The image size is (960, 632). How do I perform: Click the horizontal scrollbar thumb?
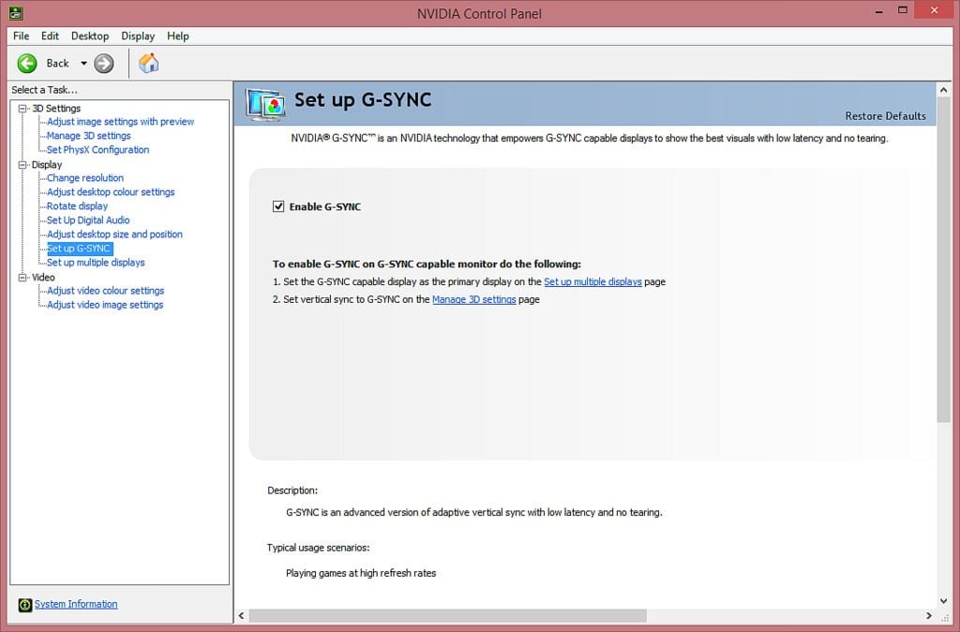pos(447,615)
